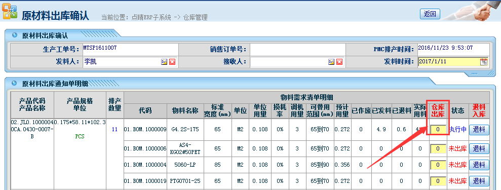Clear the 接收人 field with red icon
Screen dimensions: 501x190
click(x=339, y=62)
